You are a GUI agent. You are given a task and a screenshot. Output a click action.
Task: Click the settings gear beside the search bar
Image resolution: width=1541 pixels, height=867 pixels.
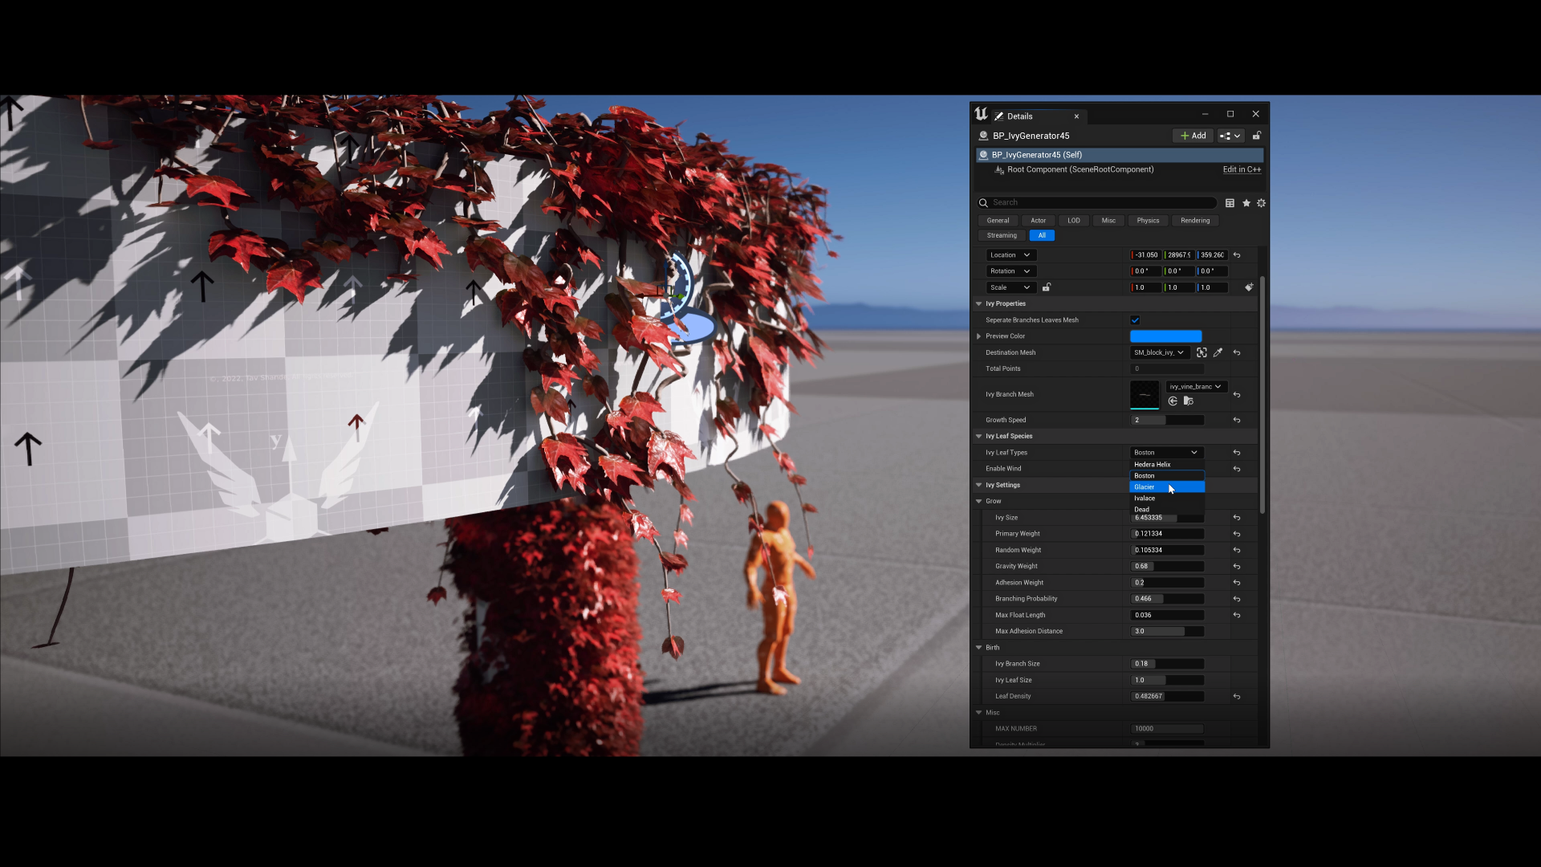click(1261, 202)
